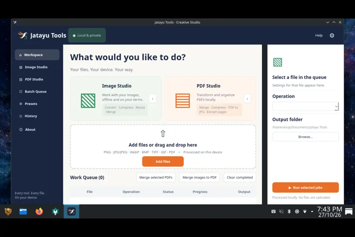Click the green striped icon above 'Select a file in the queue'
The height and width of the screenshot is (237, 355).
(x=278, y=62)
